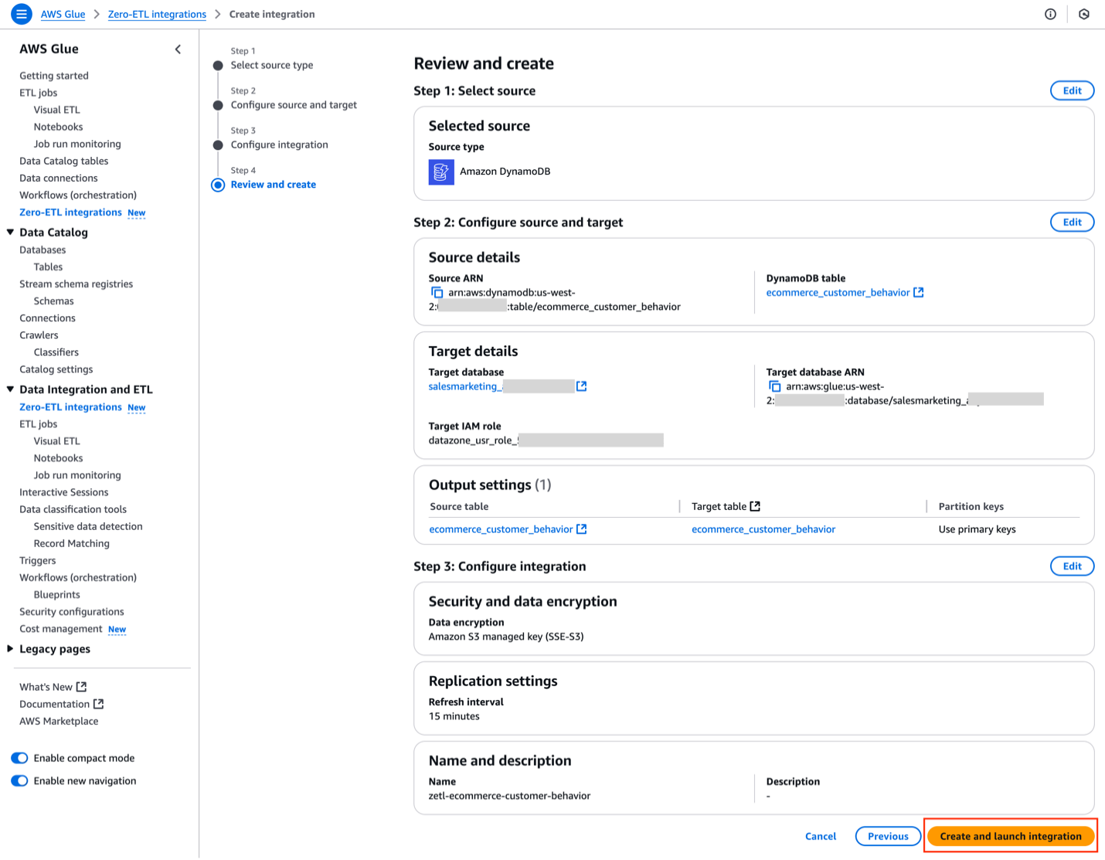The image size is (1105, 860).
Task: Copy the Target database ARN
Action: click(x=774, y=386)
